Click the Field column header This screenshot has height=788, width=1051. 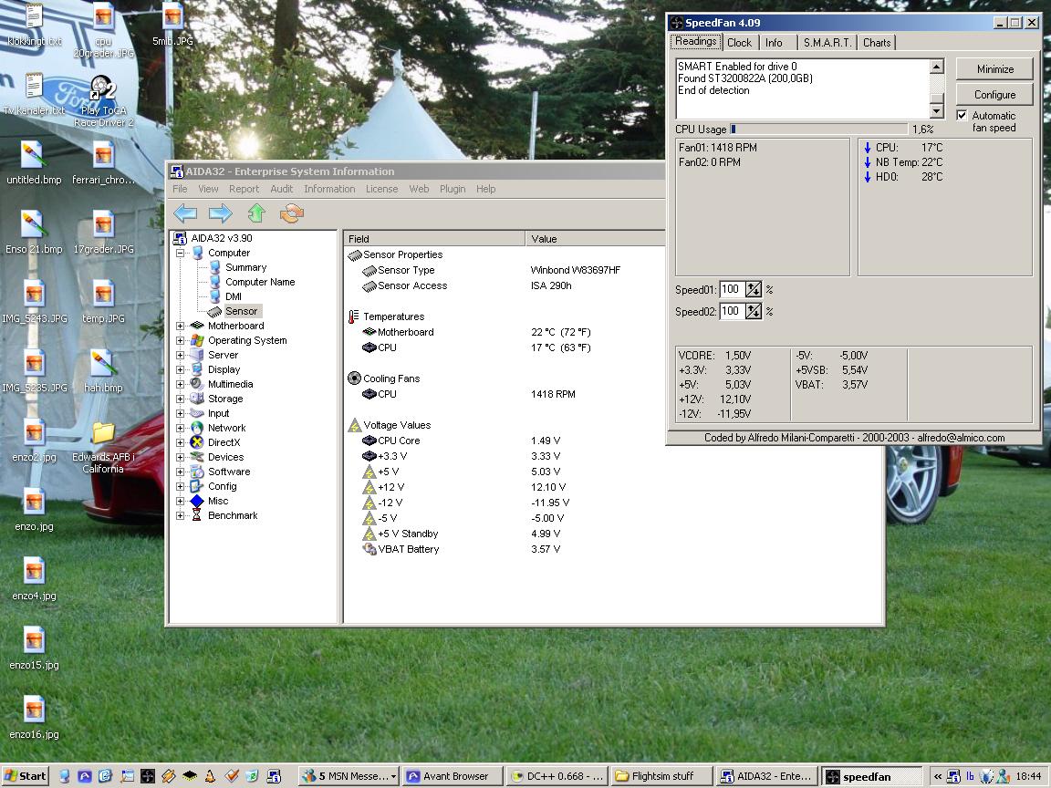tap(434, 239)
